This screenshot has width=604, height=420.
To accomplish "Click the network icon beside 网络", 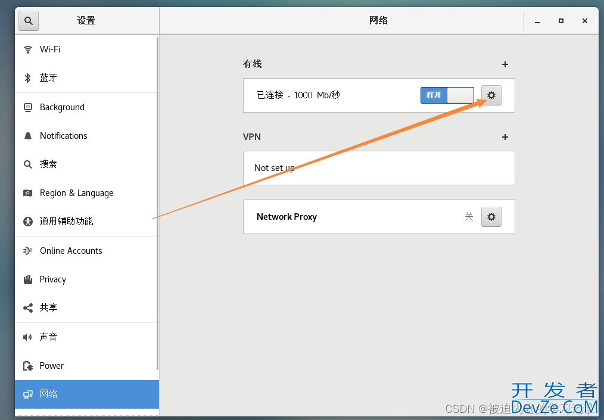I will pyautogui.click(x=28, y=394).
